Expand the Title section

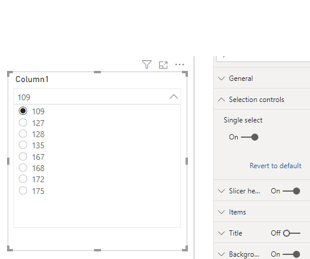coord(221,233)
